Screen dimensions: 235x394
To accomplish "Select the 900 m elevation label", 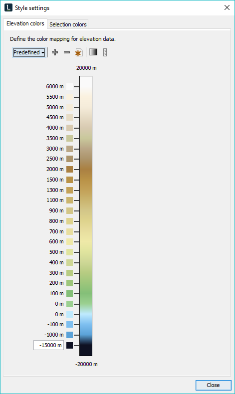I will pos(56,210).
